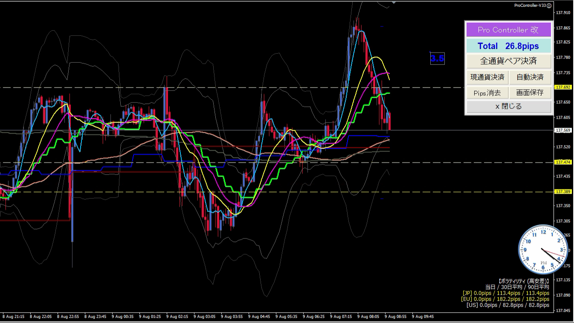The image size is (574, 323).
Task: Click the Total 26.8pips display
Action: click(508, 46)
